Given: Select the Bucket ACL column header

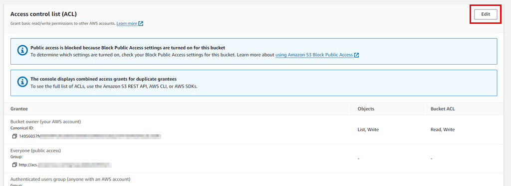Looking at the screenshot, I should (x=443, y=109).
